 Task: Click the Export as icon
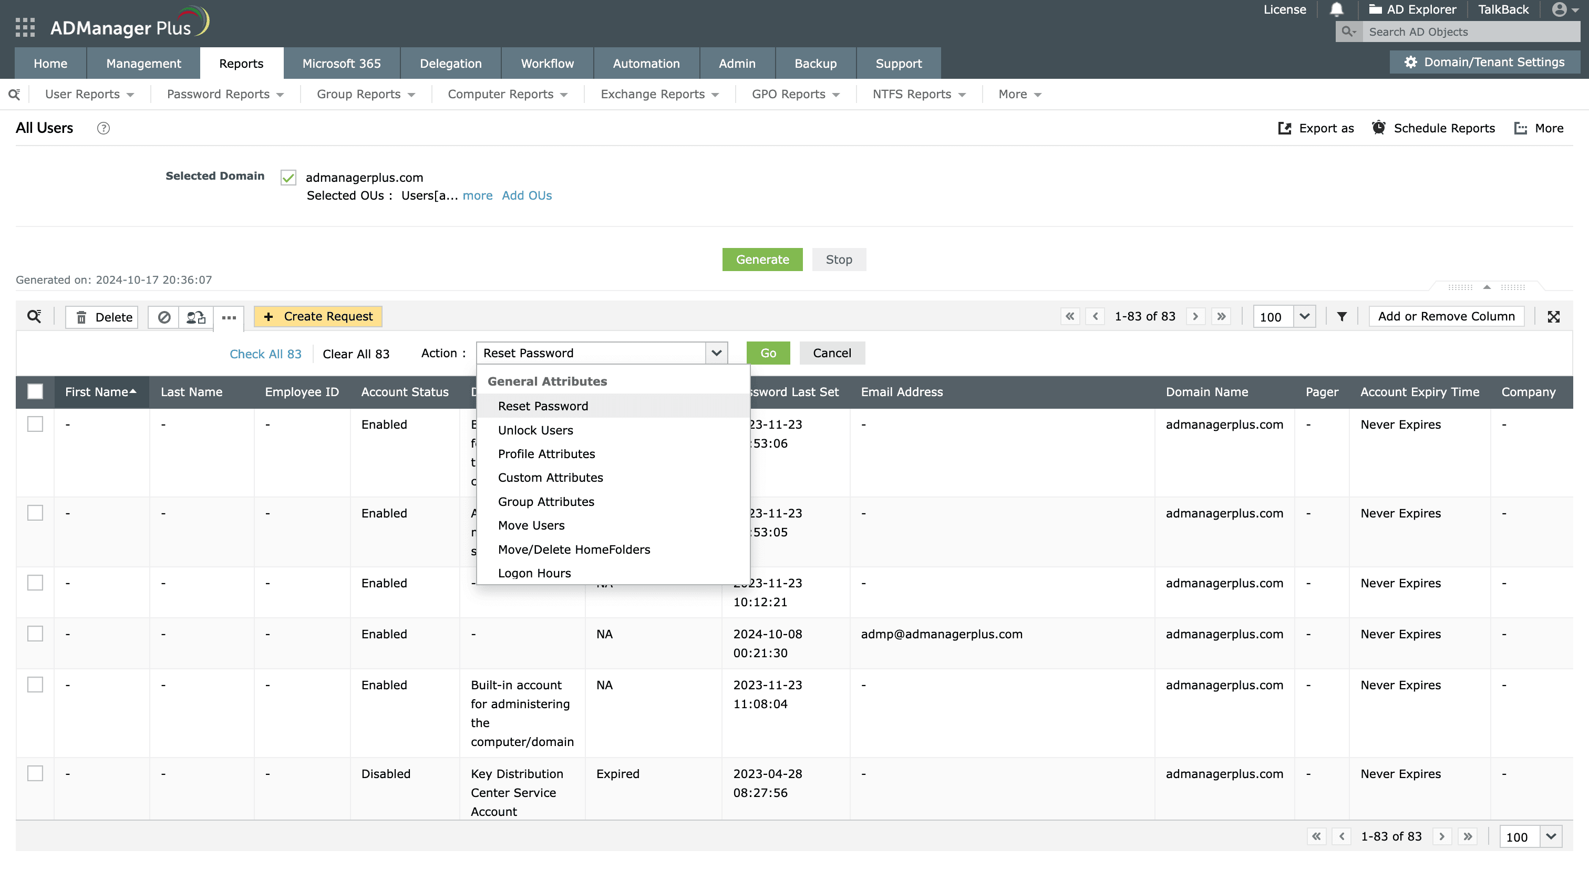tap(1285, 128)
